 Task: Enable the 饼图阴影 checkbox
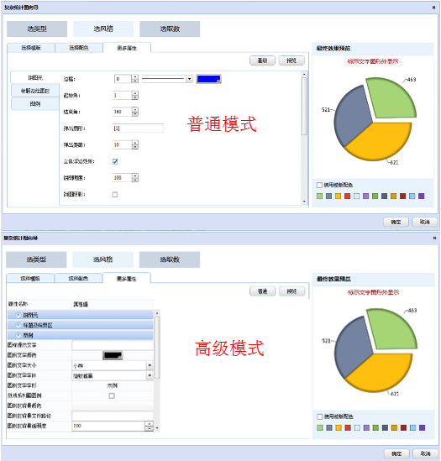pyautogui.click(x=115, y=194)
